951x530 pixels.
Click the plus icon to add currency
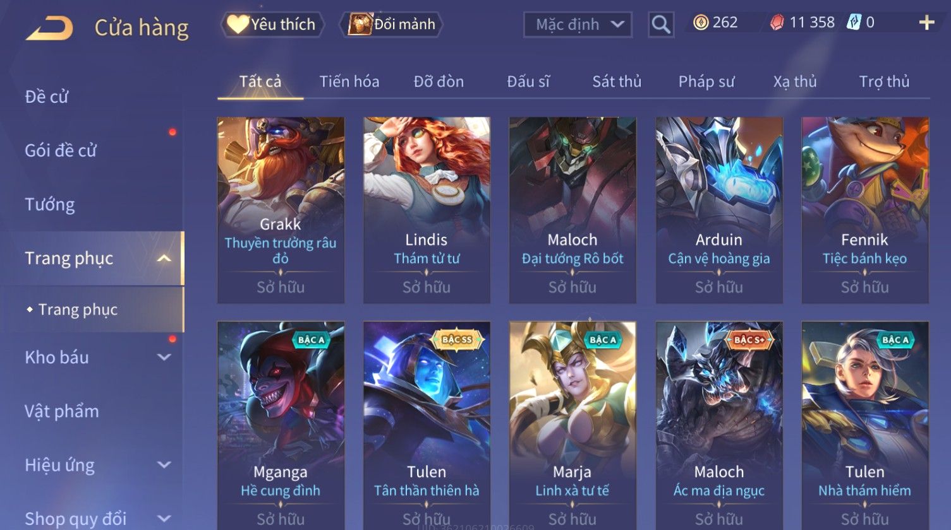[926, 23]
